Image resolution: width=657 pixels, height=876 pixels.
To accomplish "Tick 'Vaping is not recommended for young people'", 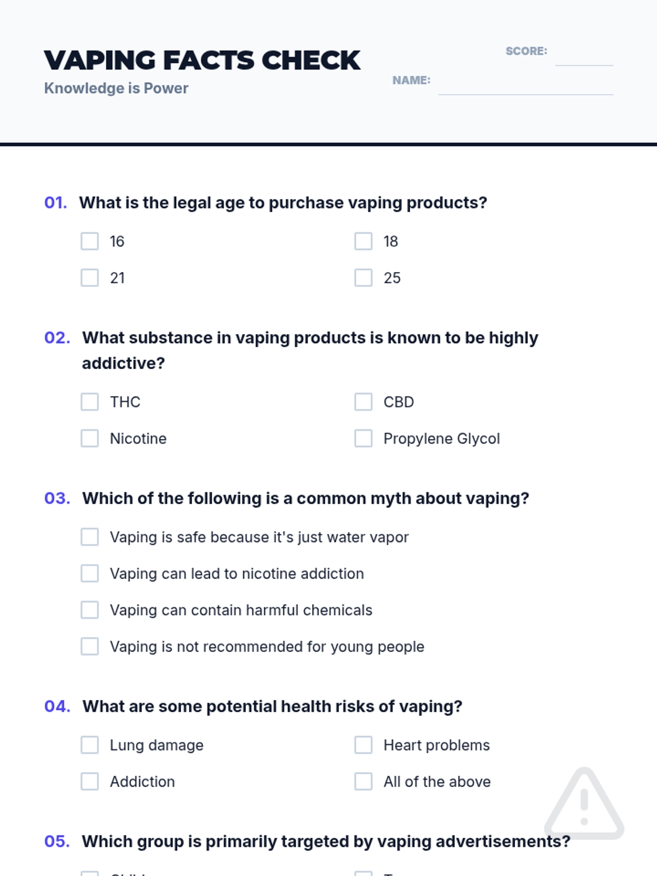I will click(x=90, y=647).
